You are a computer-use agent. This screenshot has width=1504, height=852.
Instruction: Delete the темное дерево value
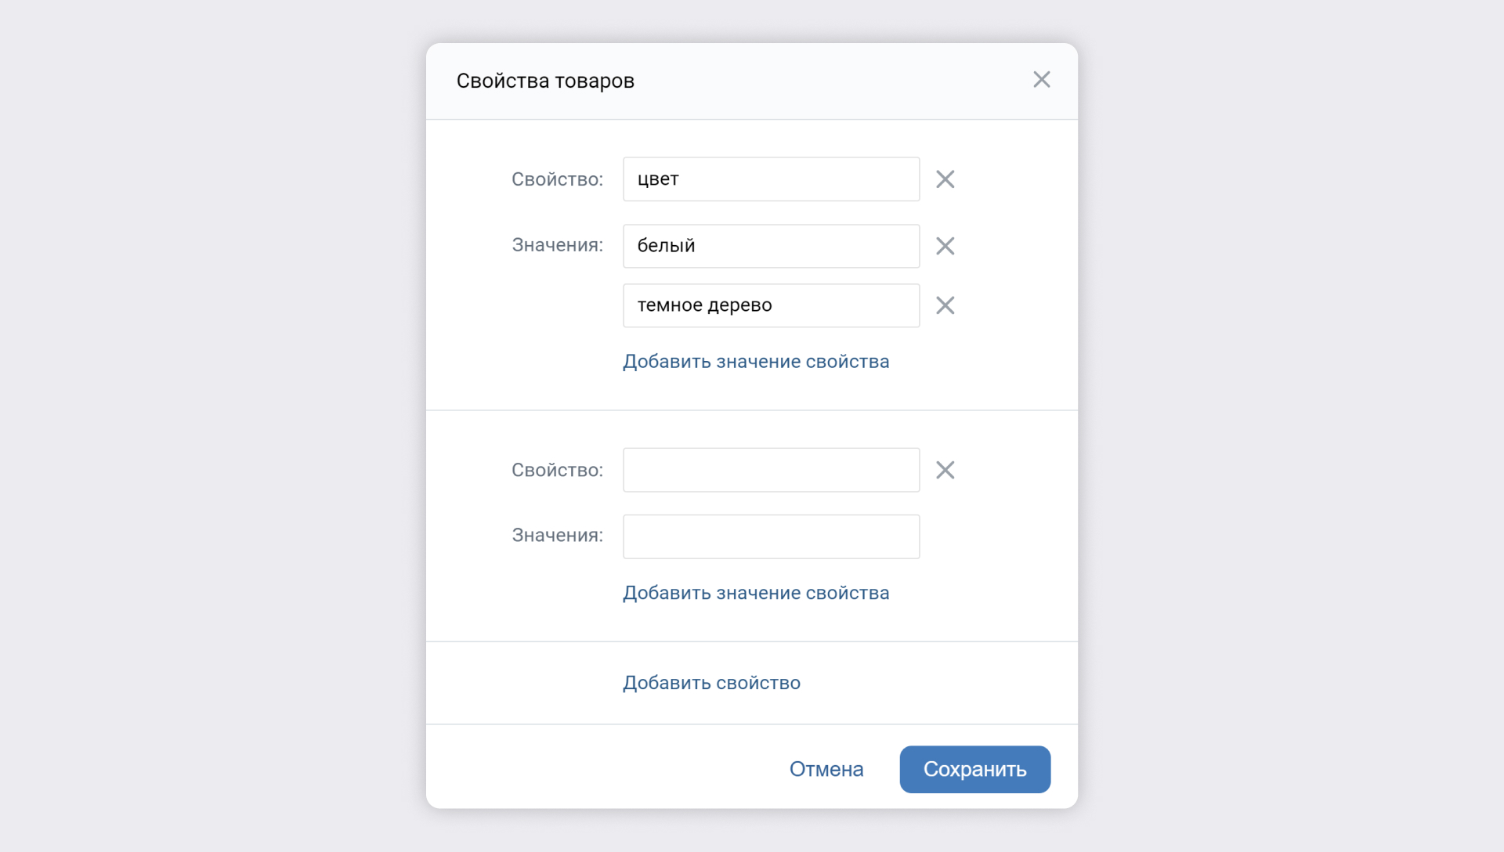click(945, 305)
